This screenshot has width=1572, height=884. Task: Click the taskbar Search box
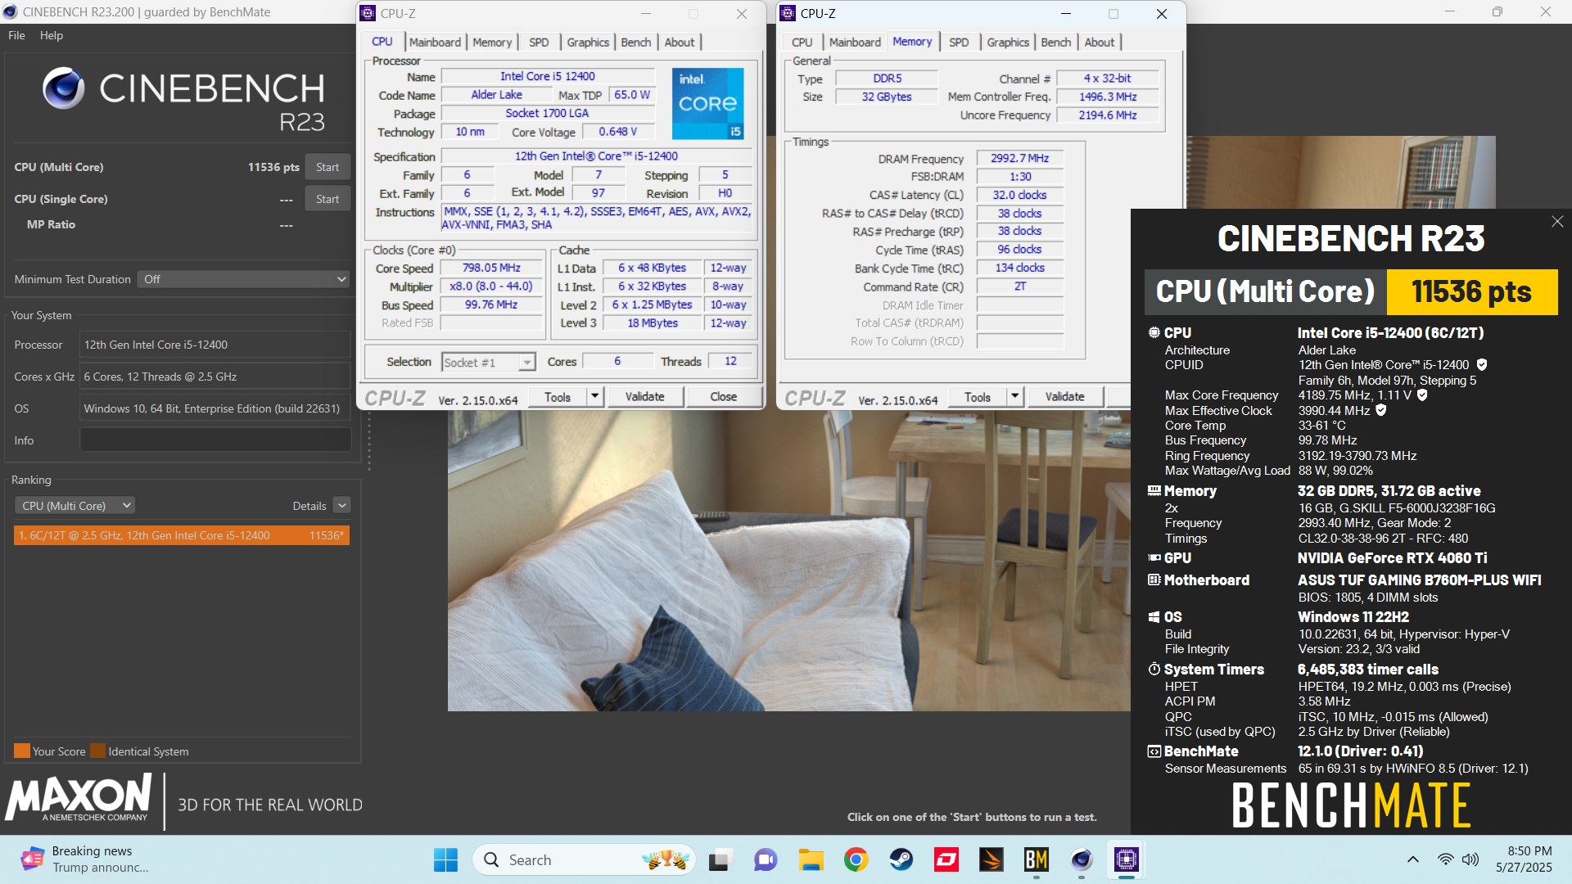coord(584,859)
